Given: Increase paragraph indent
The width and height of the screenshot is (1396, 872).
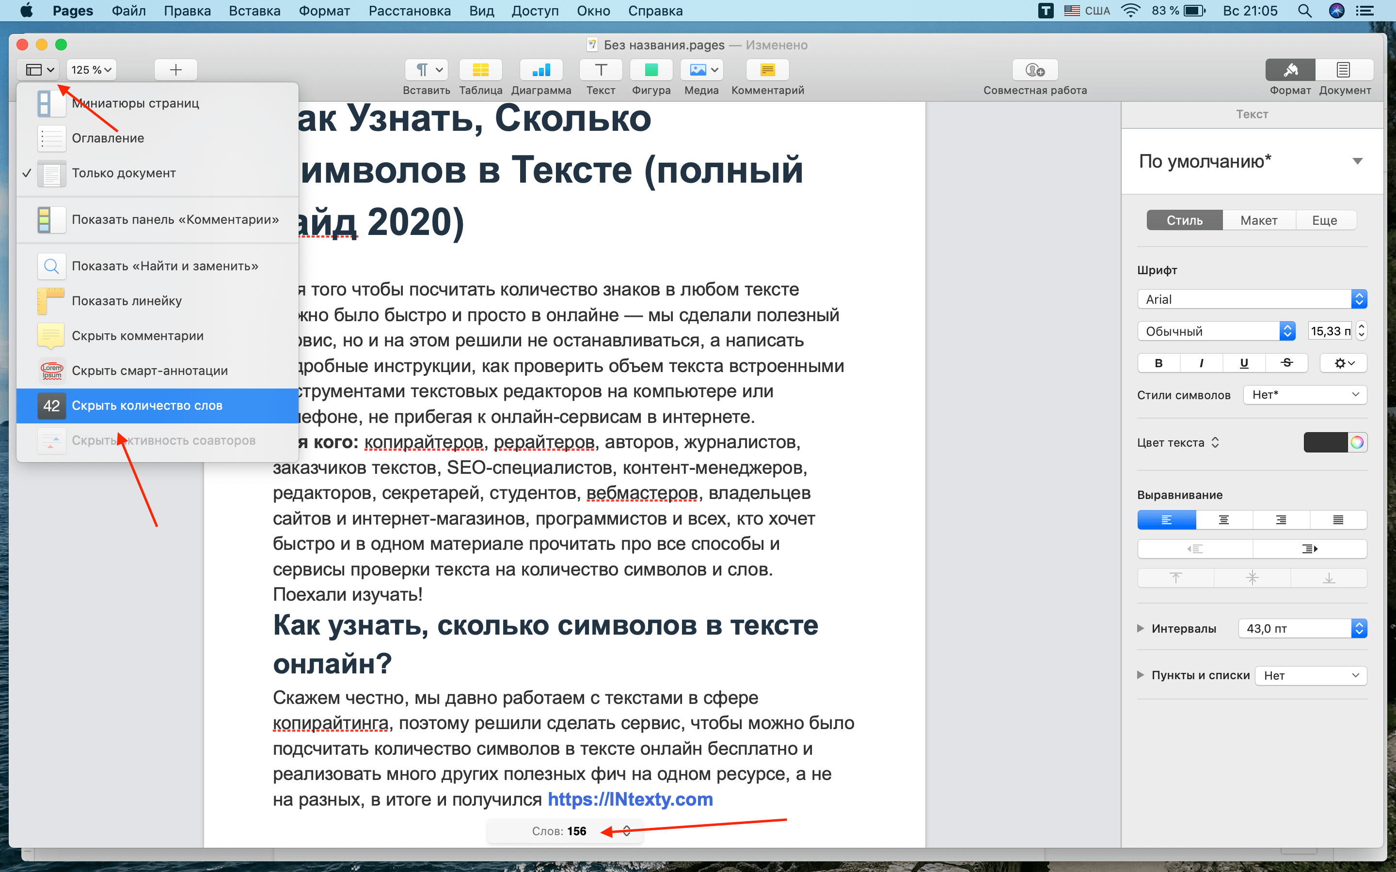Looking at the screenshot, I should point(1309,548).
